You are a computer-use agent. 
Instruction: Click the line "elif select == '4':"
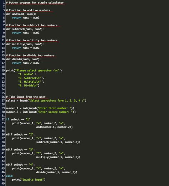point(20,165)
